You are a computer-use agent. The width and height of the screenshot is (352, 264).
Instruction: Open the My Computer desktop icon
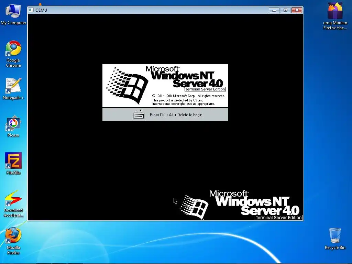[13, 14]
